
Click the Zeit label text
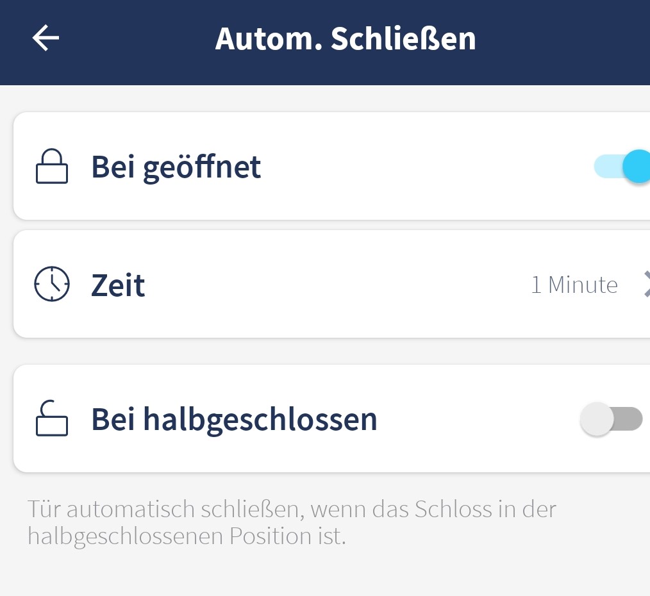pyautogui.click(x=118, y=285)
